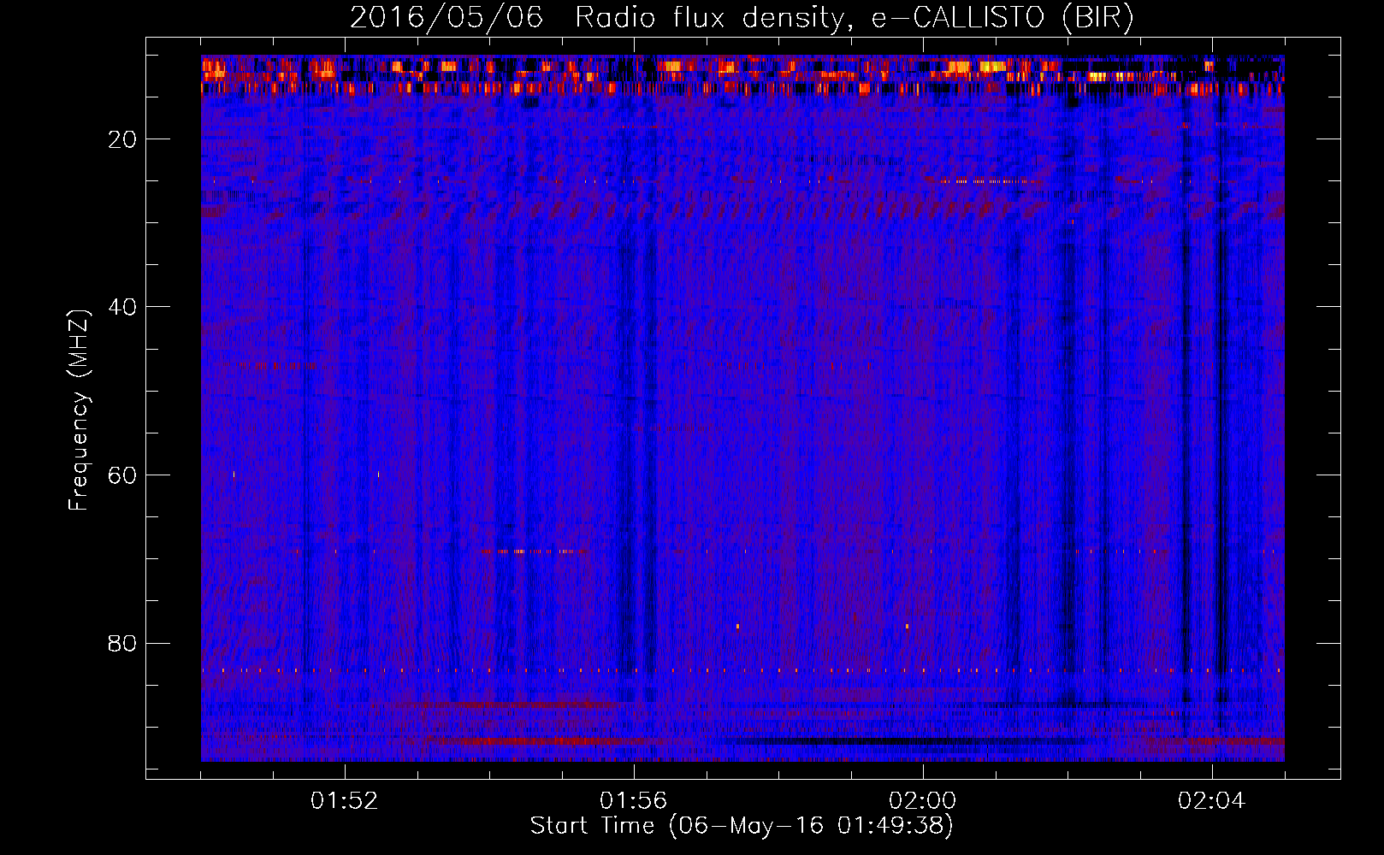Click the '40' frequency axis label

123,307
